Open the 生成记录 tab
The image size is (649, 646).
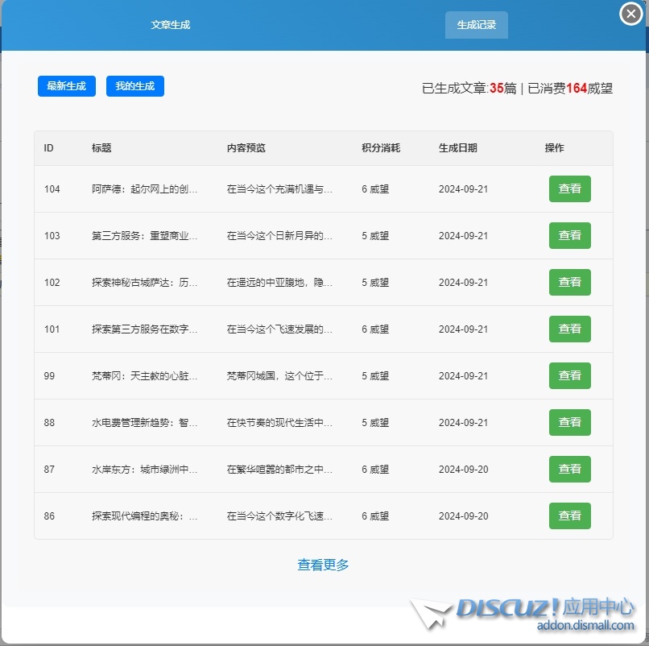(x=476, y=25)
